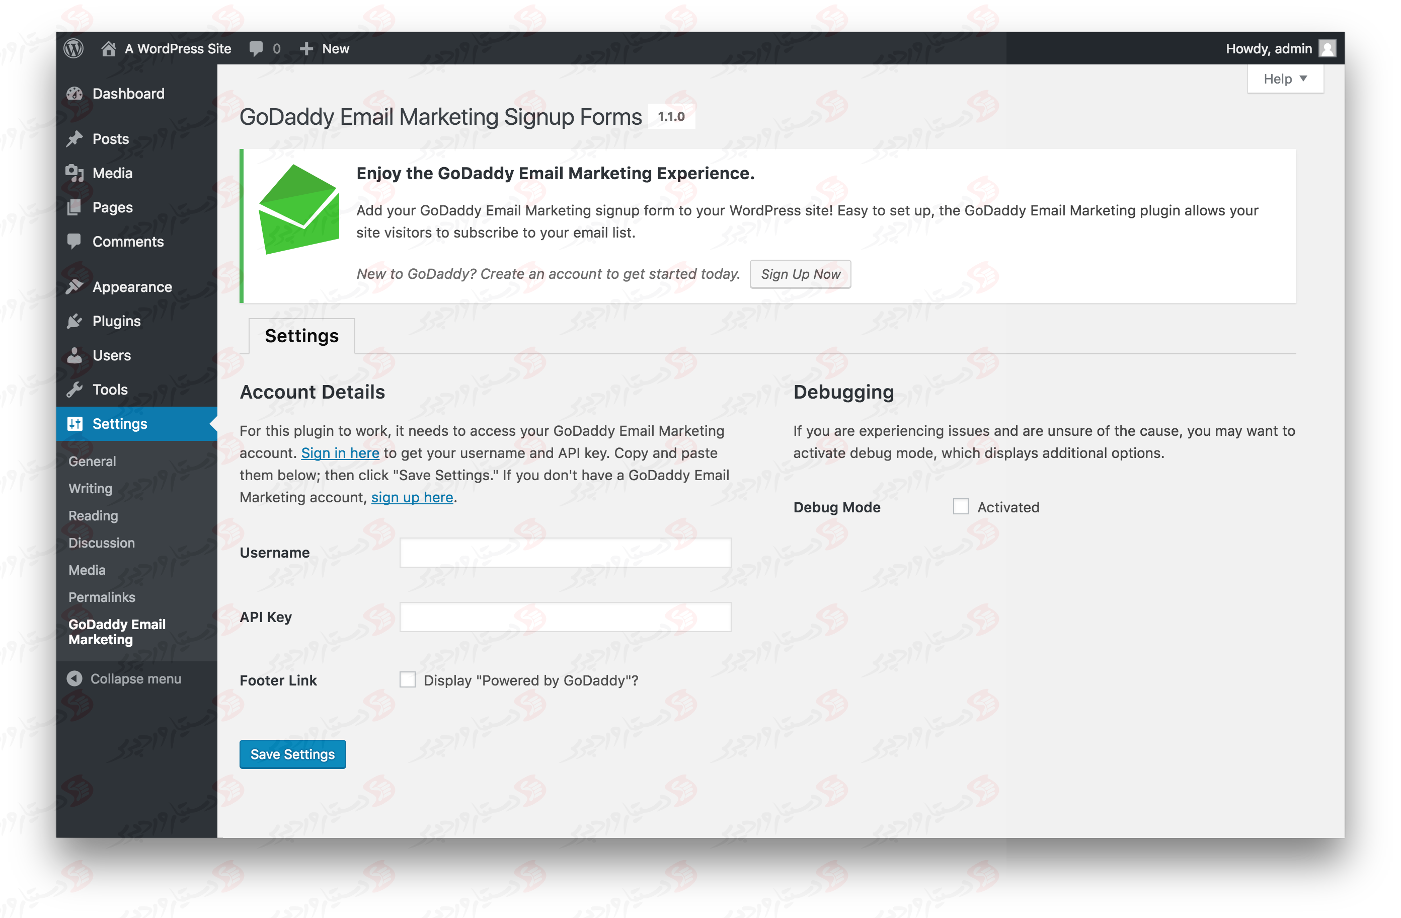Open the New content menu
Image resolution: width=1401 pixels, height=918 pixels.
324,48
